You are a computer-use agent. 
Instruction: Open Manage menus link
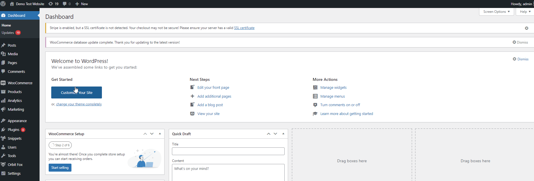(332, 96)
